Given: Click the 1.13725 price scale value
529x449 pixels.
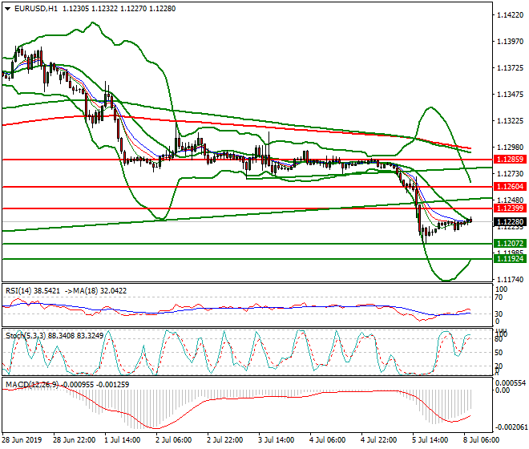Looking at the screenshot, I should [x=511, y=68].
